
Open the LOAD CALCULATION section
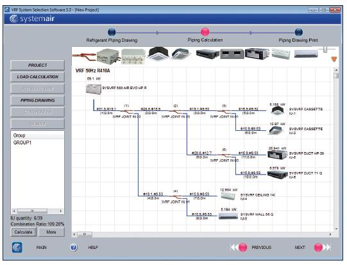coord(37,77)
